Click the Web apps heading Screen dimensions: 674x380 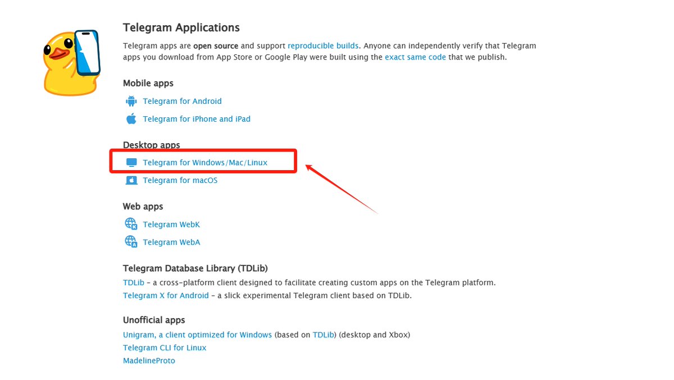point(143,207)
